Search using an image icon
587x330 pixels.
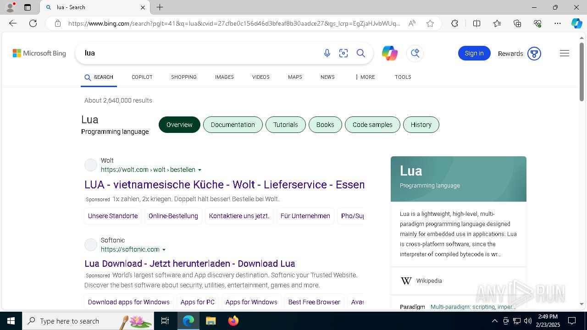pyautogui.click(x=343, y=53)
